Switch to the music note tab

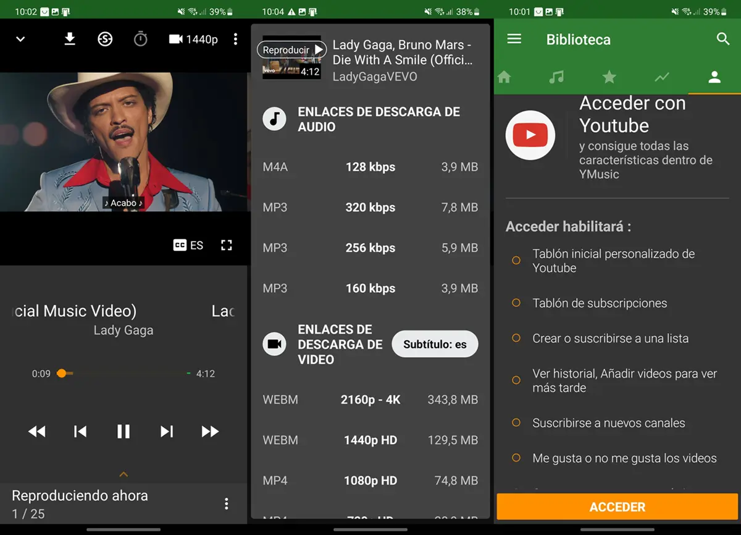tap(556, 77)
